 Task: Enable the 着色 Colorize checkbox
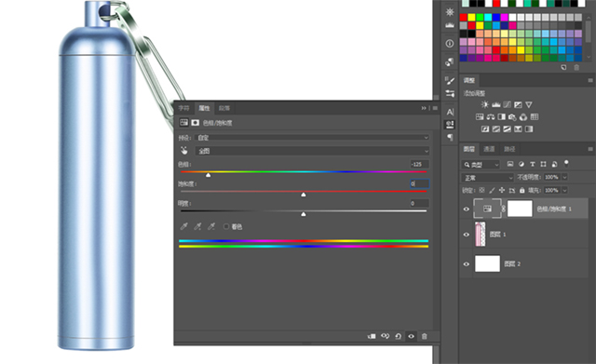tap(226, 227)
